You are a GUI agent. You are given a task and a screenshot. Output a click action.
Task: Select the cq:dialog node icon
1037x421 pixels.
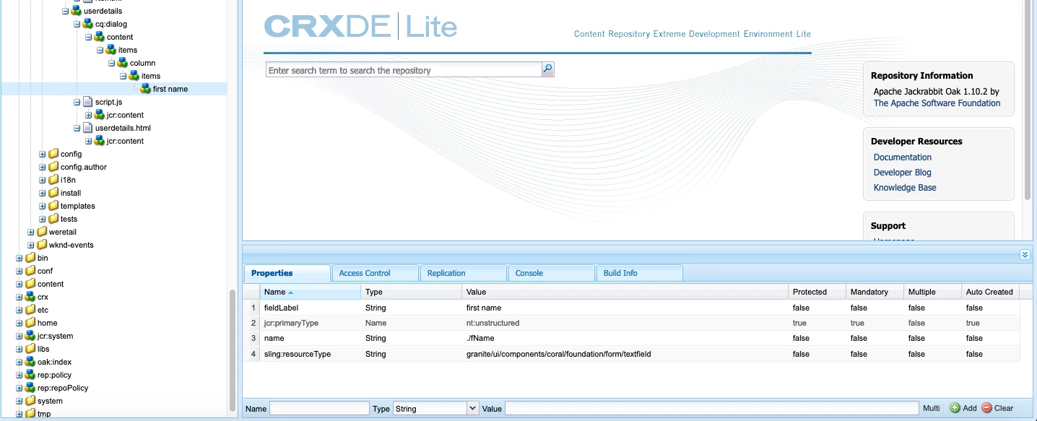click(88, 24)
